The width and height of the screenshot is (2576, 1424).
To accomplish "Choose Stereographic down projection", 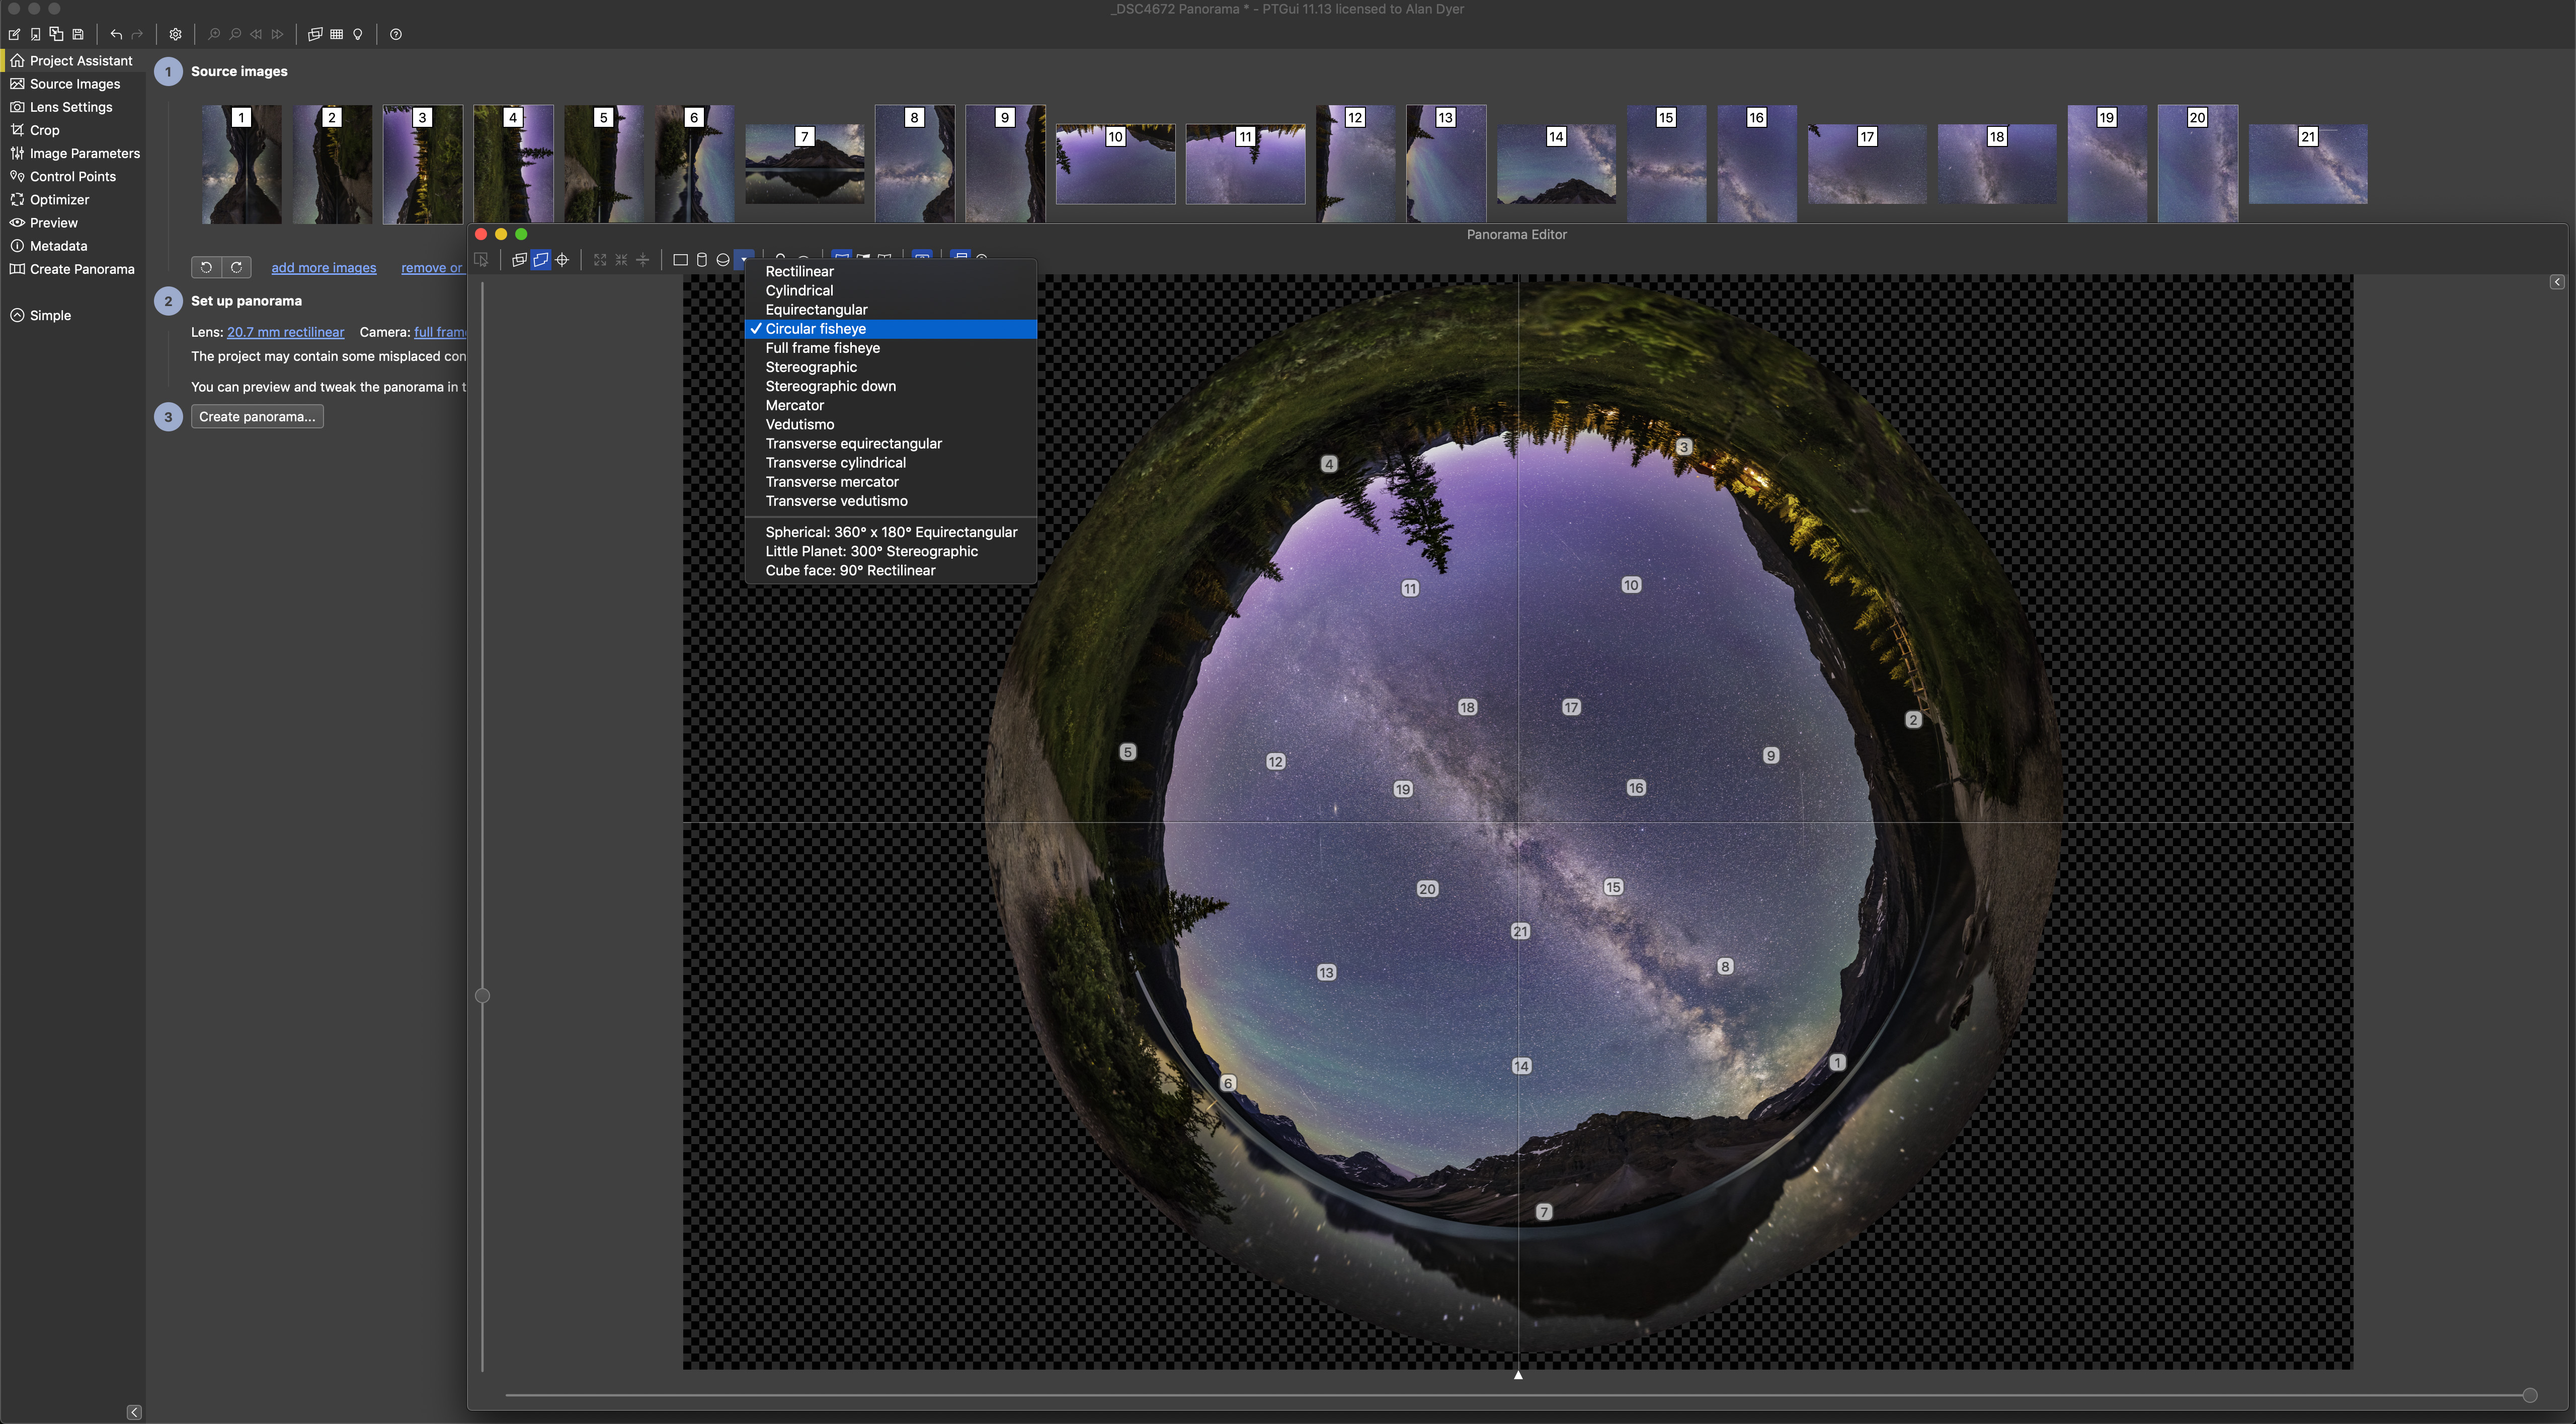I will tap(830, 386).
